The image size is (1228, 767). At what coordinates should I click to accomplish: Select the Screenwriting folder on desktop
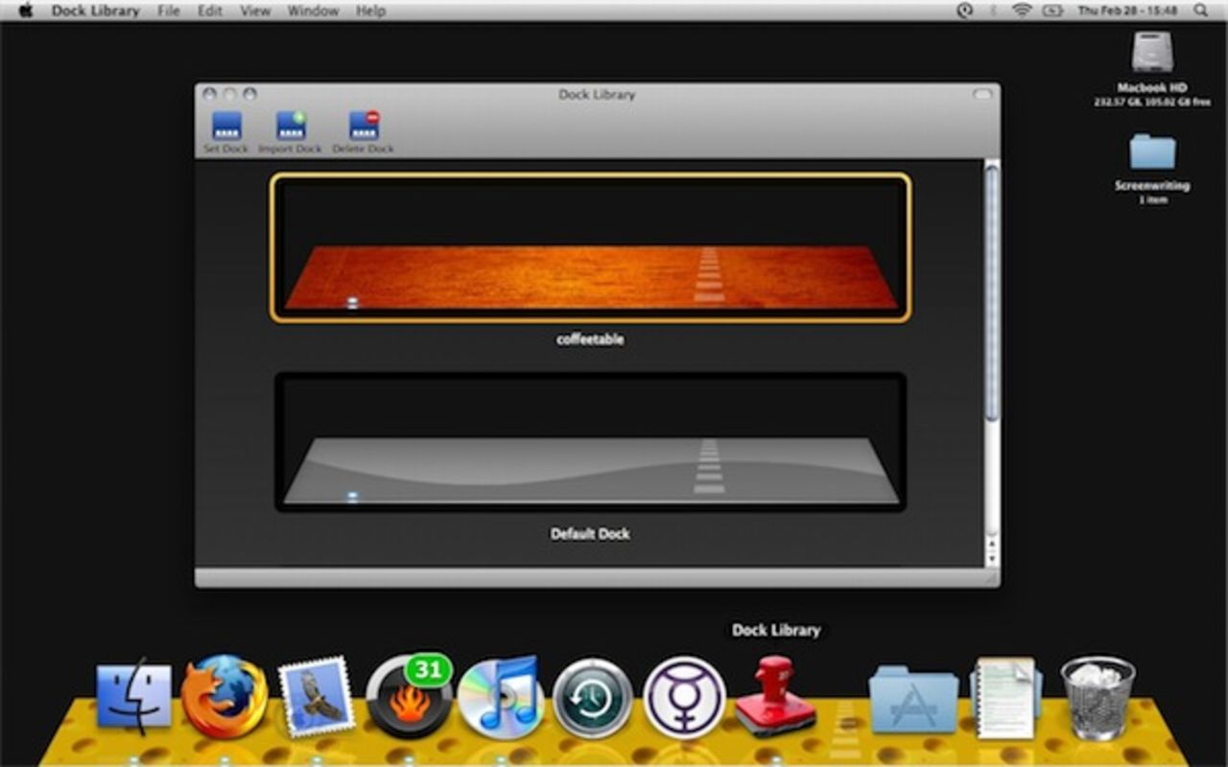click(x=1152, y=152)
